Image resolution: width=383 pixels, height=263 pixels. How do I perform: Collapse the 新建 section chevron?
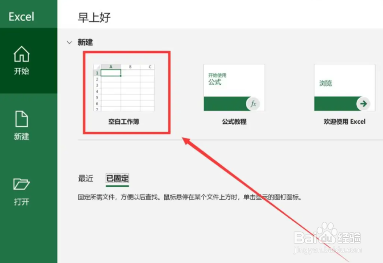[70, 42]
